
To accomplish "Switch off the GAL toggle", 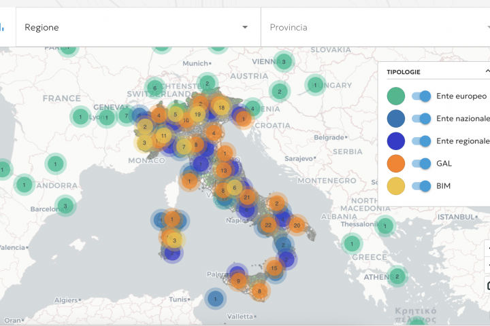I will 422,163.
